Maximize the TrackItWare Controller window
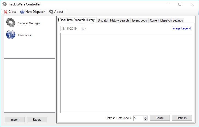Image resolution: width=199 pixels, height=127 pixels. pyautogui.click(x=180, y=4)
